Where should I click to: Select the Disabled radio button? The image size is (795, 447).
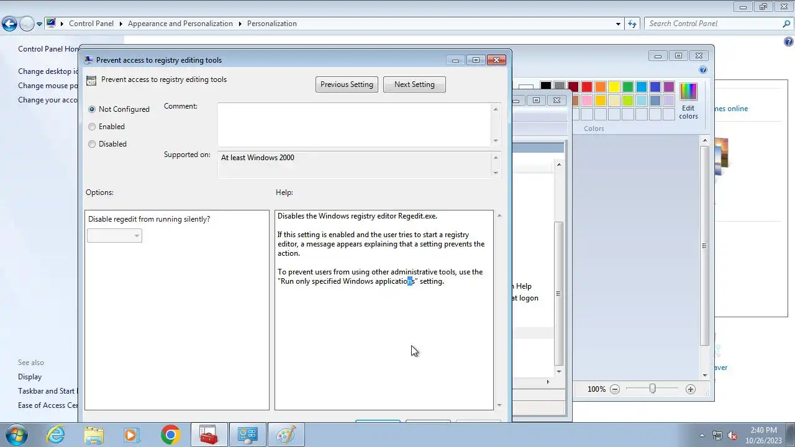pos(92,144)
